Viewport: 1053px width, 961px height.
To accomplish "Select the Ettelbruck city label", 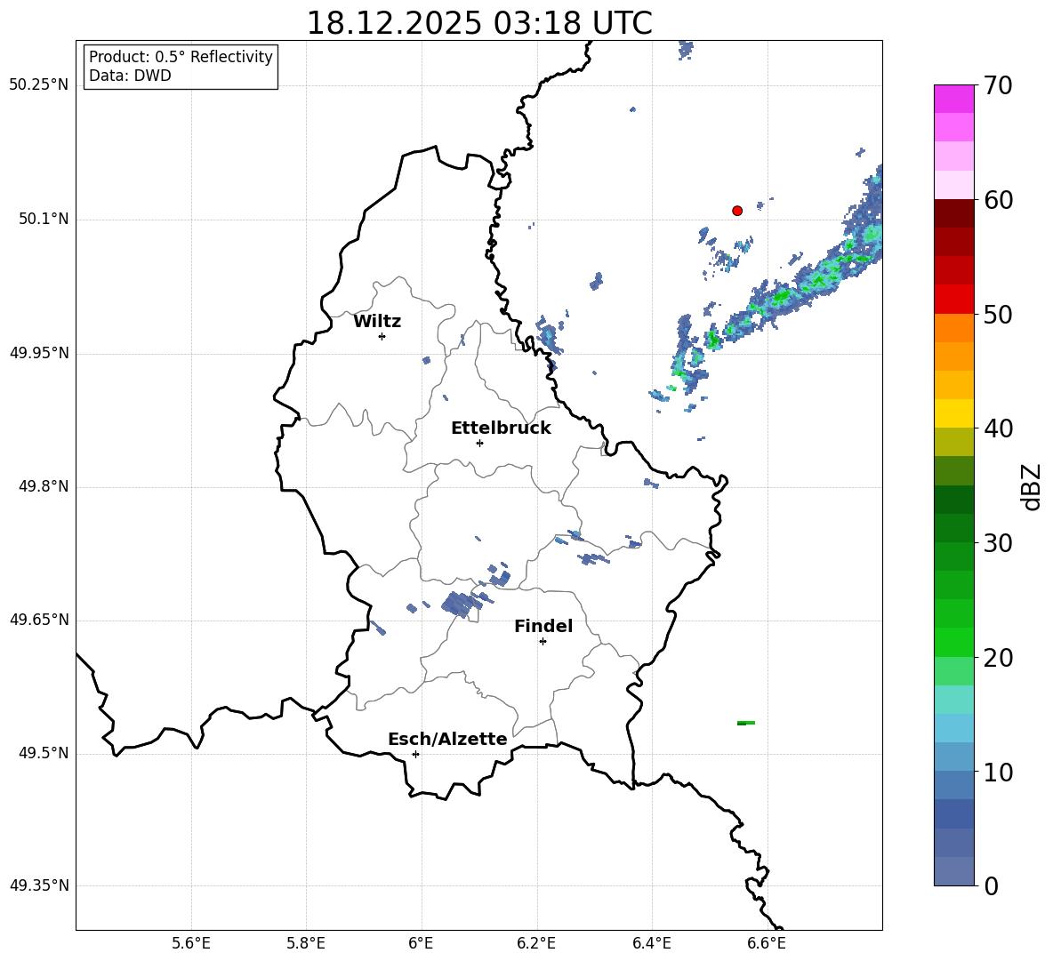I will [501, 428].
